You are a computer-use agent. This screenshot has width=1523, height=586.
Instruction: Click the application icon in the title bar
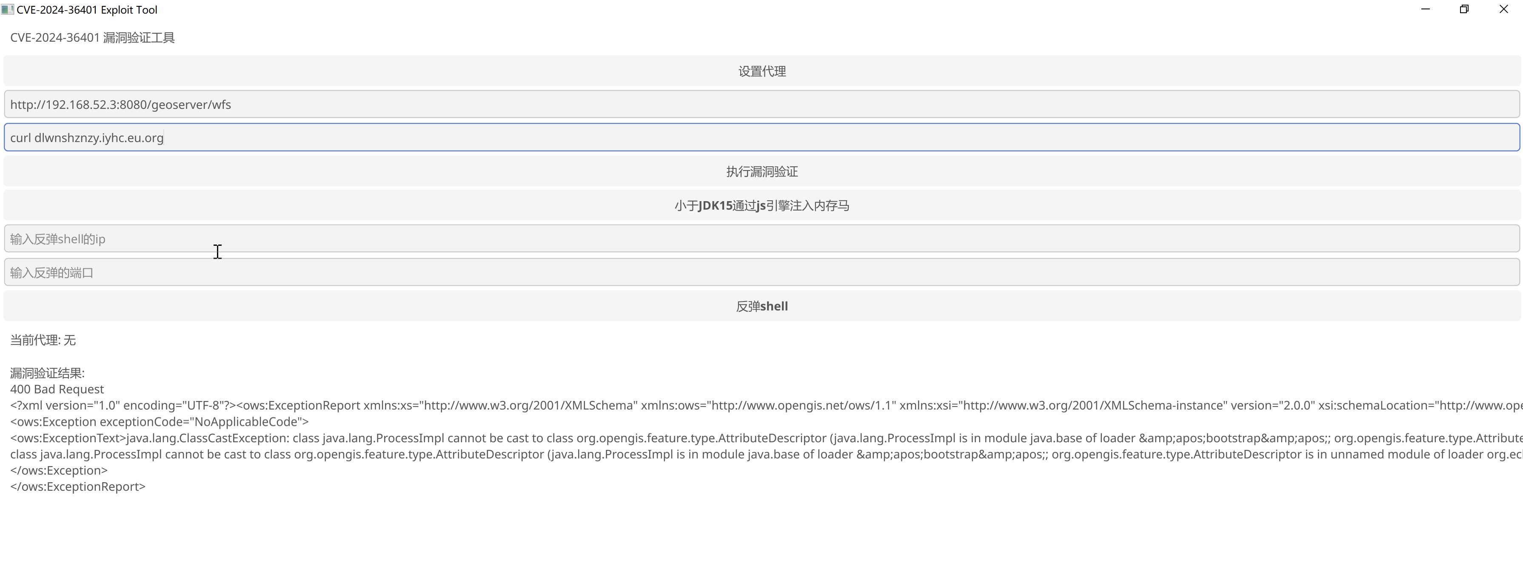pyautogui.click(x=7, y=9)
